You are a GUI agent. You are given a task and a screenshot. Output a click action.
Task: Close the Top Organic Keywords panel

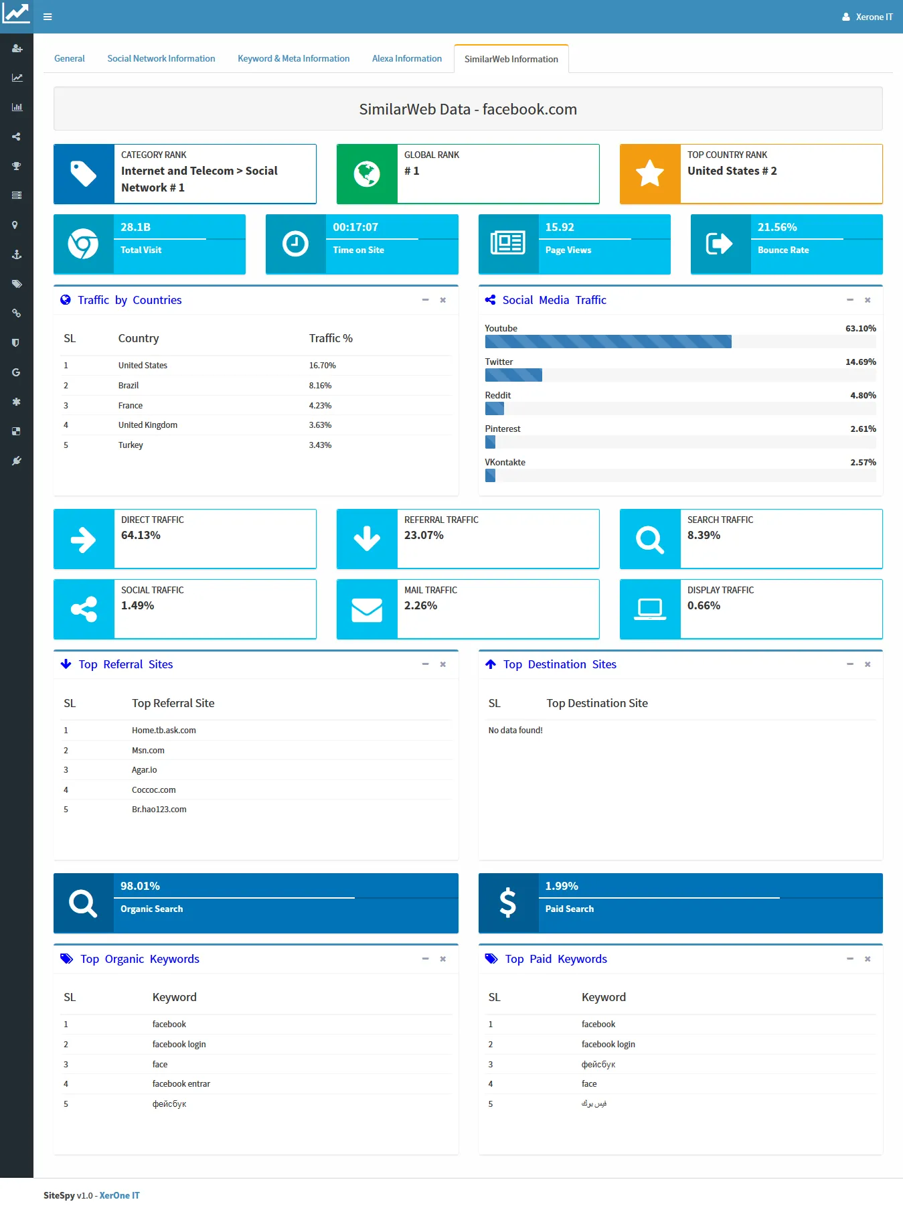click(442, 959)
